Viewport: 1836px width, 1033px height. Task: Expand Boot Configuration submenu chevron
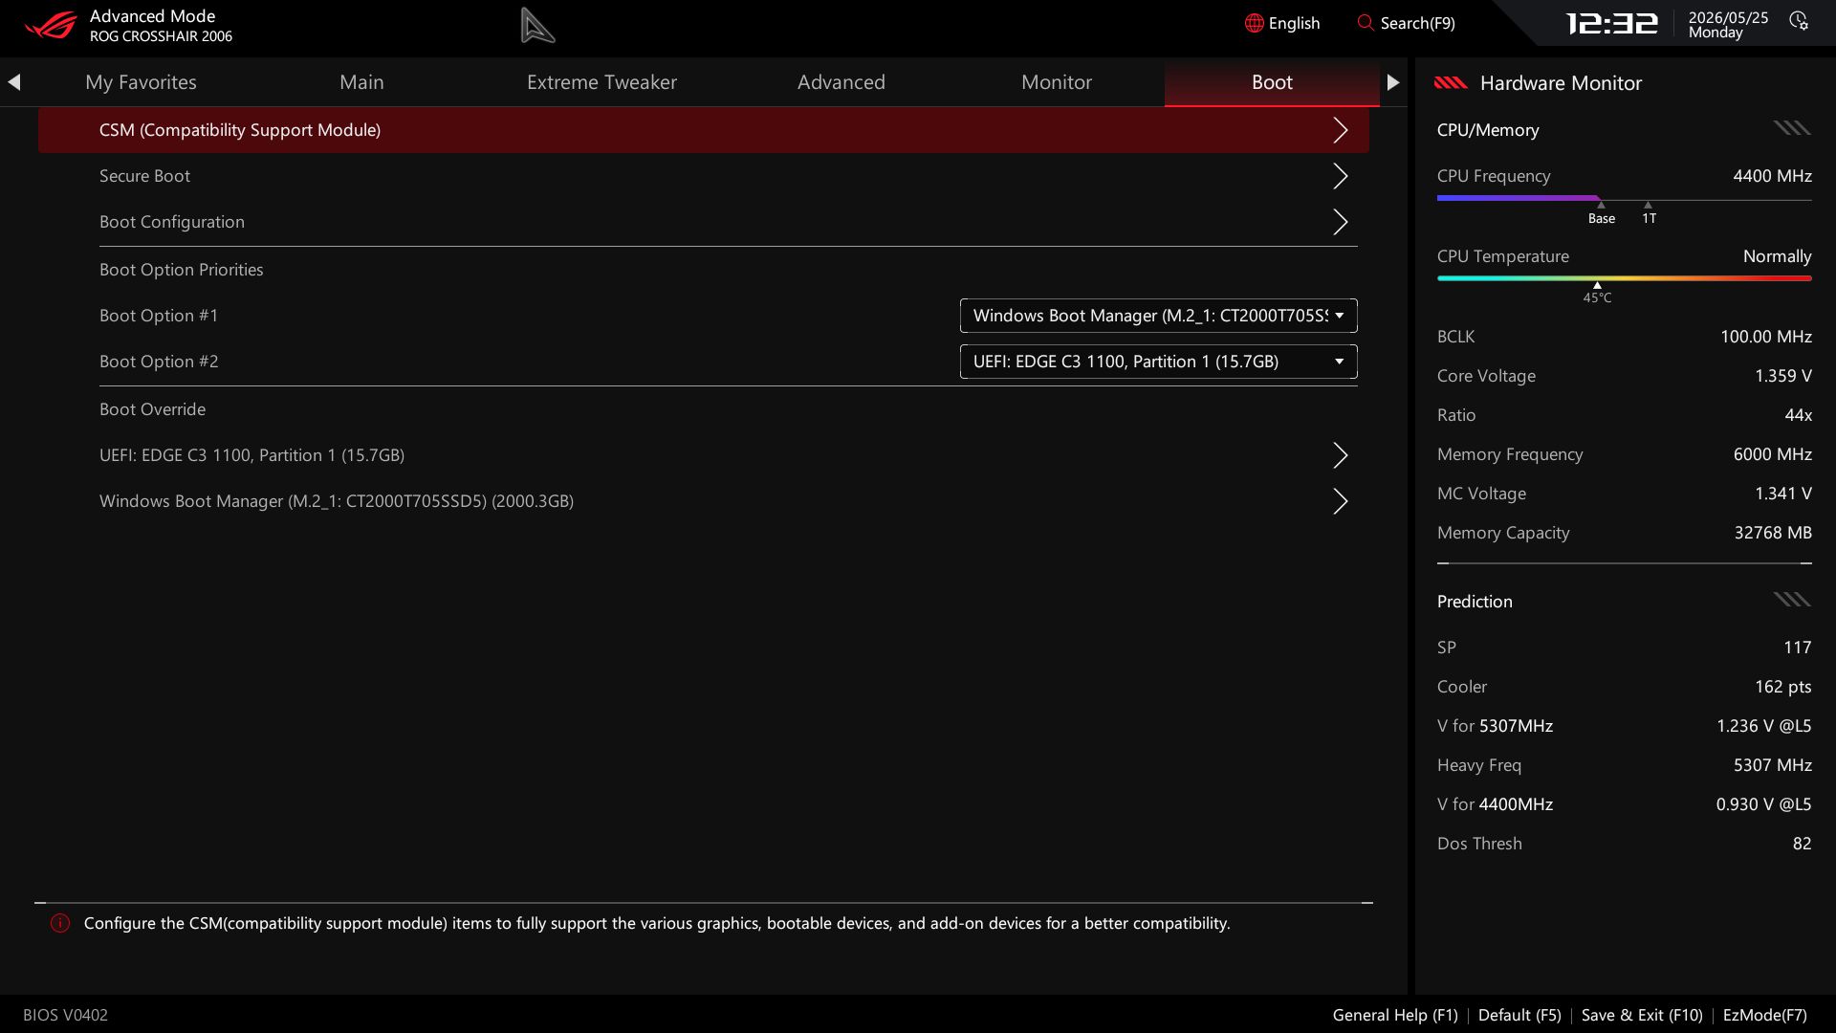[1341, 222]
